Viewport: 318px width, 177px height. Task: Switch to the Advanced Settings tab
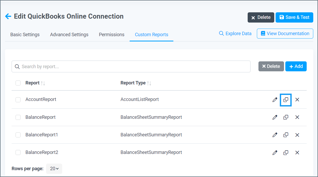69,34
